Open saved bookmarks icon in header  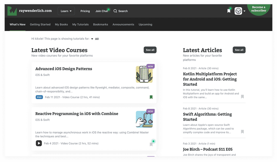tap(229, 11)
